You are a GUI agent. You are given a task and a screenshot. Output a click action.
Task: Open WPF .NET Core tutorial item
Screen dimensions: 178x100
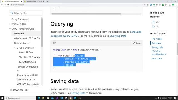click(28, 84)
